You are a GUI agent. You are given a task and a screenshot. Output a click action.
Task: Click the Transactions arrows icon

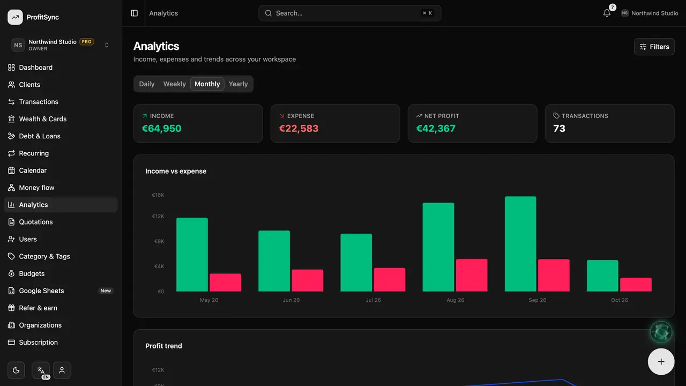(11, 102)
